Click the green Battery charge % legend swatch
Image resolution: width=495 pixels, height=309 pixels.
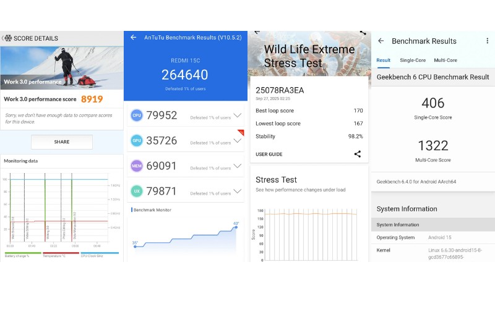(x=19, y=253)
